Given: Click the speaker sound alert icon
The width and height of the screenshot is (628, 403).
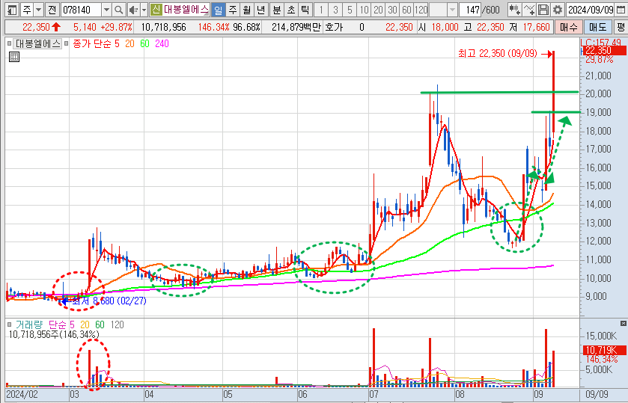Looking at the screenshot, I should pos(133,10).
